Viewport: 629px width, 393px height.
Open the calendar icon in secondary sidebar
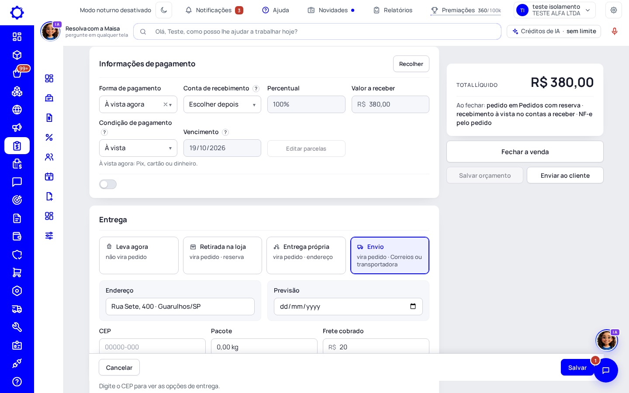coord(49,176)
